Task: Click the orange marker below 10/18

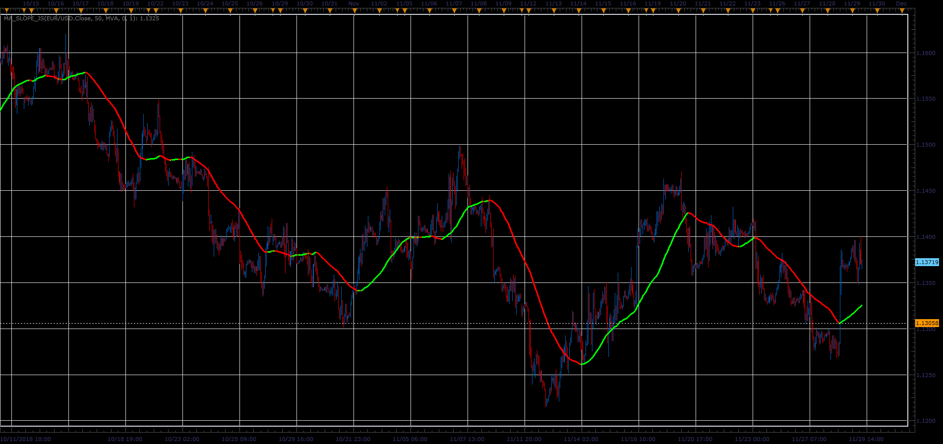Action: [x=106, y=11]
